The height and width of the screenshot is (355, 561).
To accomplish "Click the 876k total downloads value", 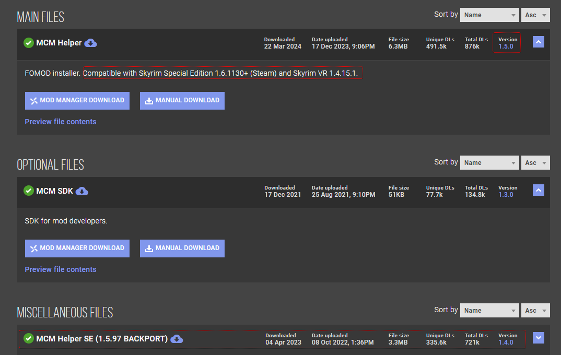I will [x=472, y=46].
